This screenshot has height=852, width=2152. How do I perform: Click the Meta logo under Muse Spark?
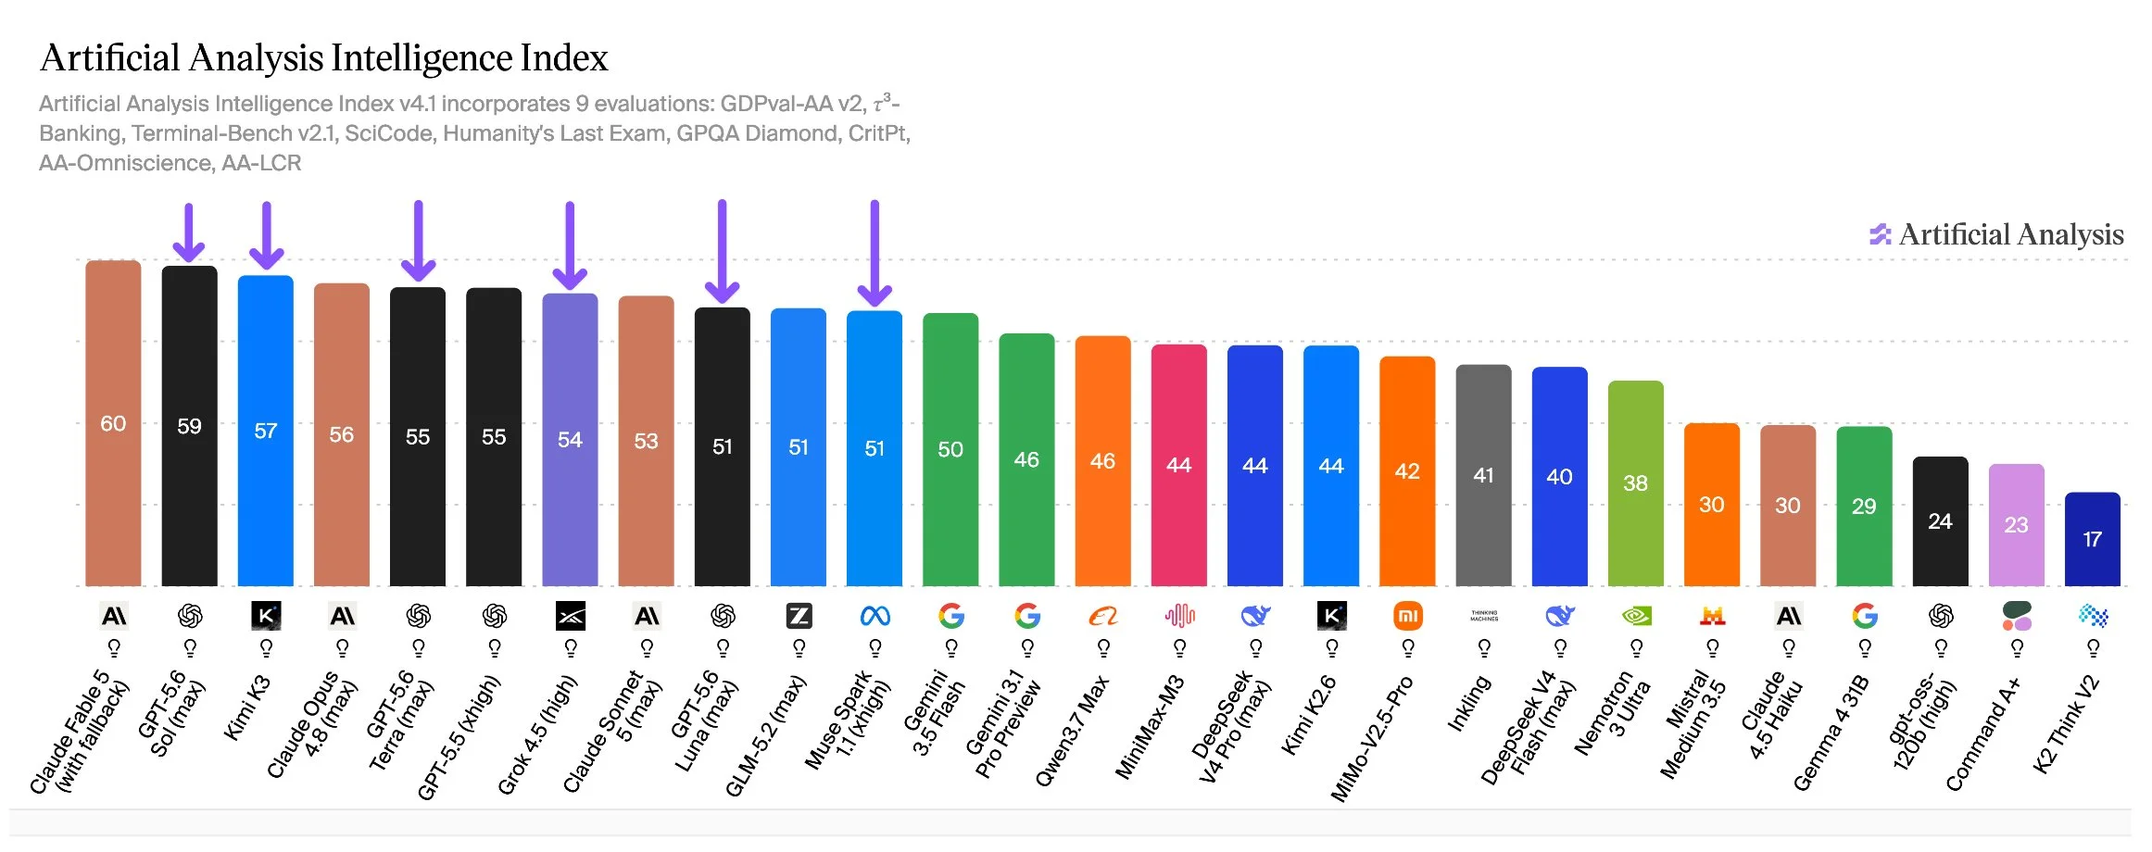coord(875,616)
